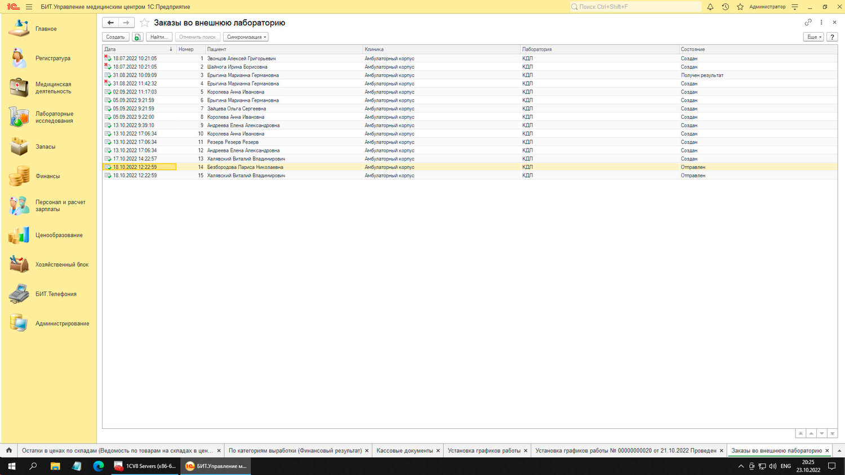Page list down arrow button
The image size is (845, 475).
click(822, 433)
